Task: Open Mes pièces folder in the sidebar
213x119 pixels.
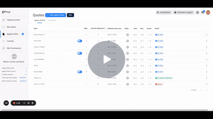Action: 11,27
